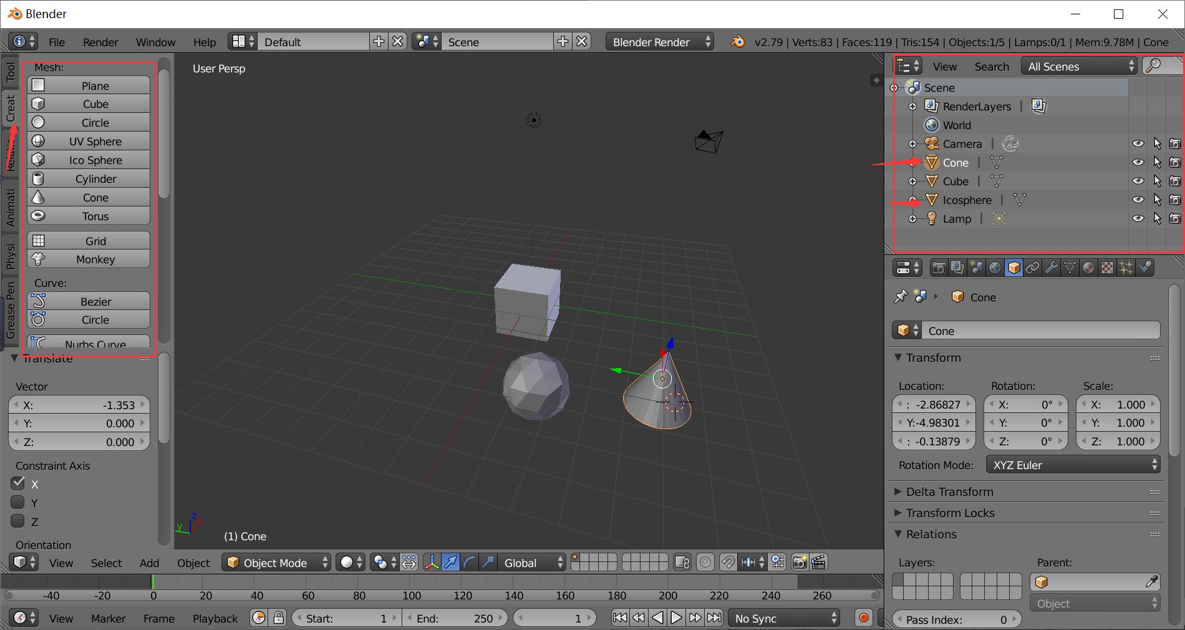Open the World properties tab (globe icon)
The width and height of the screenshot is (1185, 630).
(x=995, y=268)
